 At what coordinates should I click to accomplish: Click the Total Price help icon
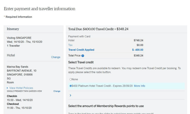pyautogui.click(x=83, y=56)
